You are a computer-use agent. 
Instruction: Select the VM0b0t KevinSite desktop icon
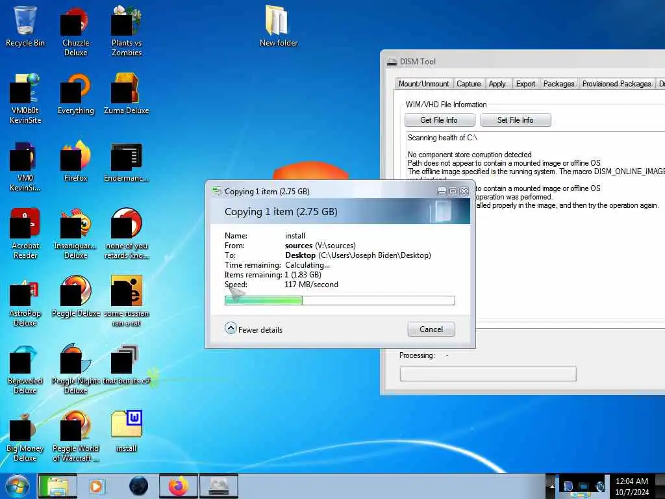coord(25,99)
